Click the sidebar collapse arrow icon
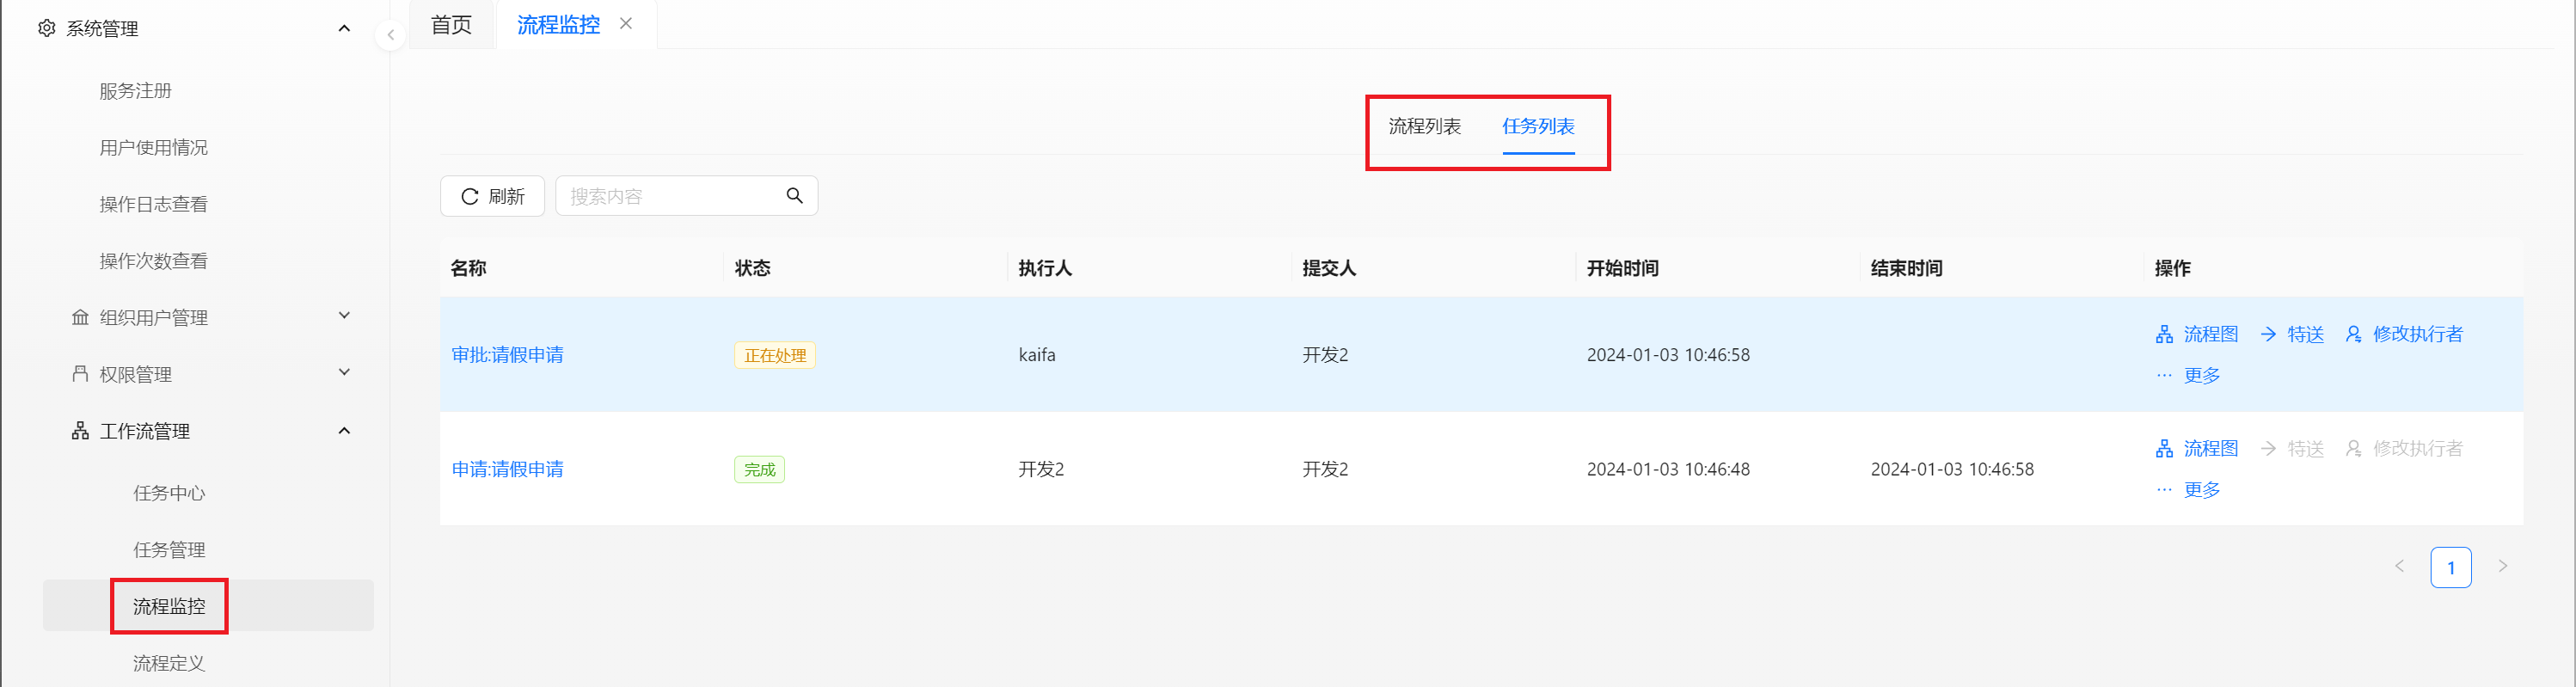2576x687 pixels. 390,35
